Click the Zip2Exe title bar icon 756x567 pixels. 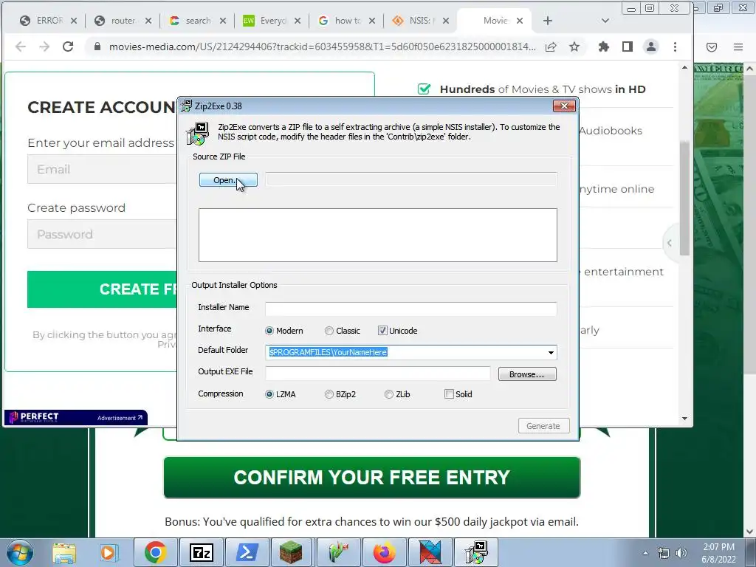186,106
